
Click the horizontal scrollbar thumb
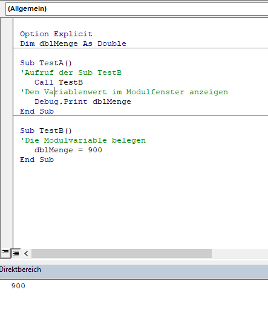tap(122, 253)
